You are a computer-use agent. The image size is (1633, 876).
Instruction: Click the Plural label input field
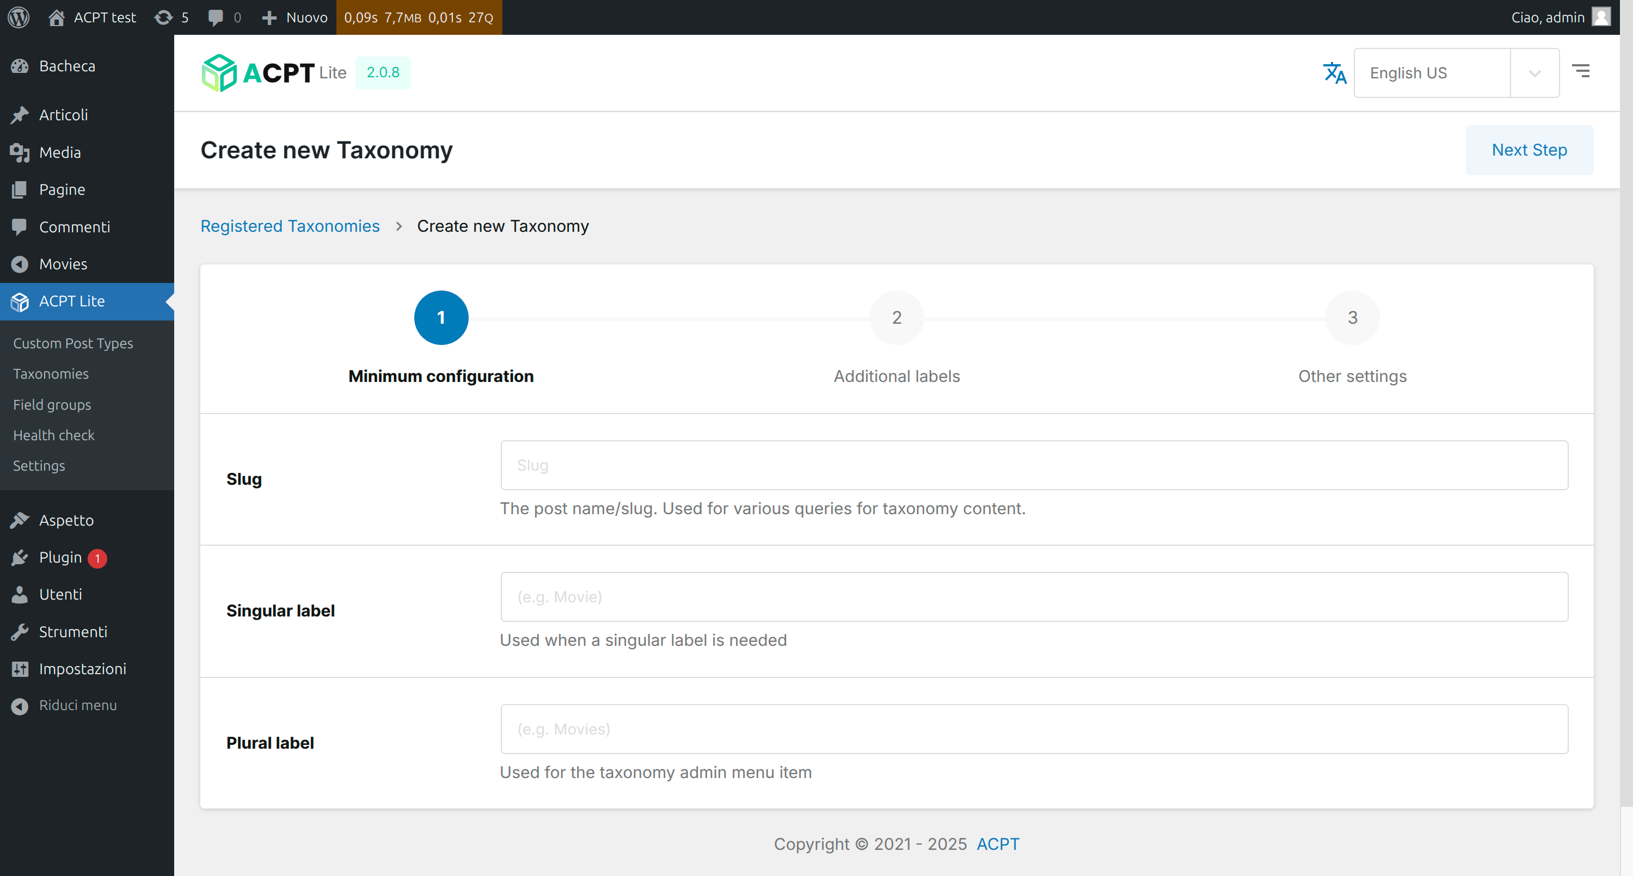pyautogui.click(x=1034, y=729)
